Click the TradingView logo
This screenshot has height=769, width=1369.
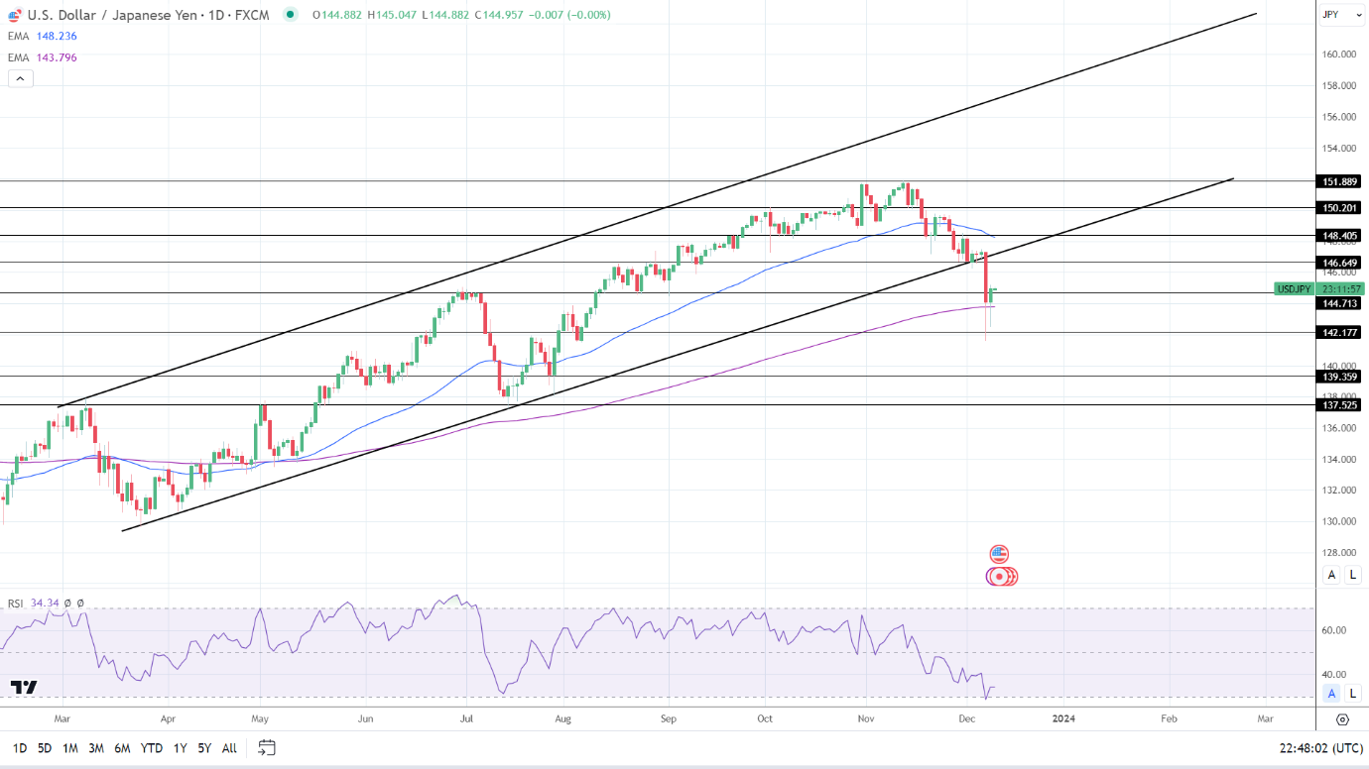24,687
